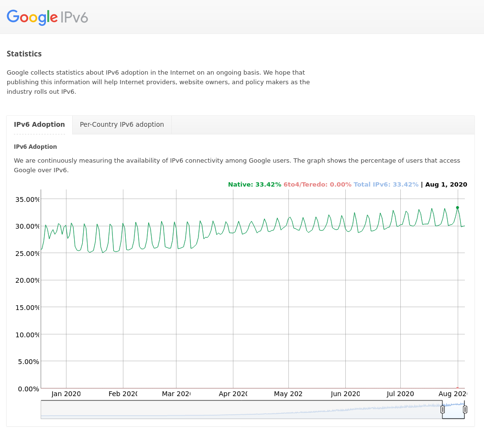Viewport: 484px width, 432px height.
Task: Click the Total IPv6: 33.42% legend label
Action: click(x=386, y=185)
